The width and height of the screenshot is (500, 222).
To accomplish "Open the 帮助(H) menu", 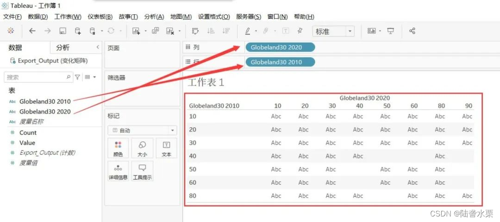I will click(x=304, y=17).
